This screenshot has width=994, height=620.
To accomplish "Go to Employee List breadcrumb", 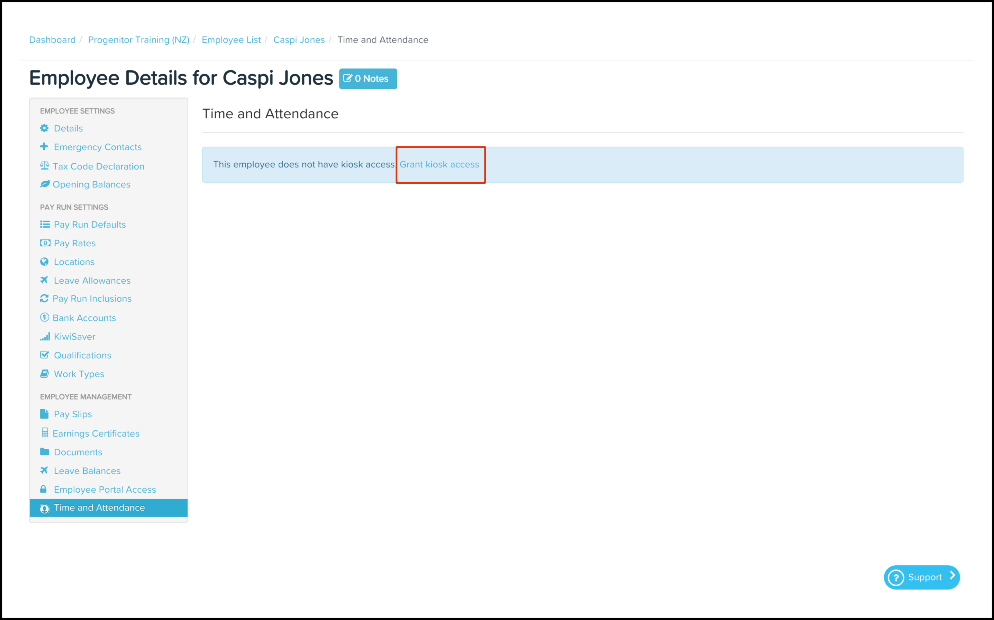I will (x=231, y=40).
